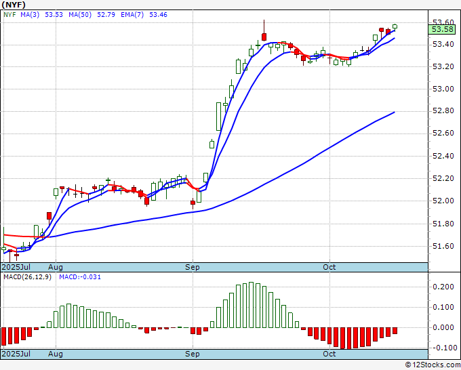Click the 52.00 price axis label
This screenshot has height=370, width=461.
tap(443, 201)
